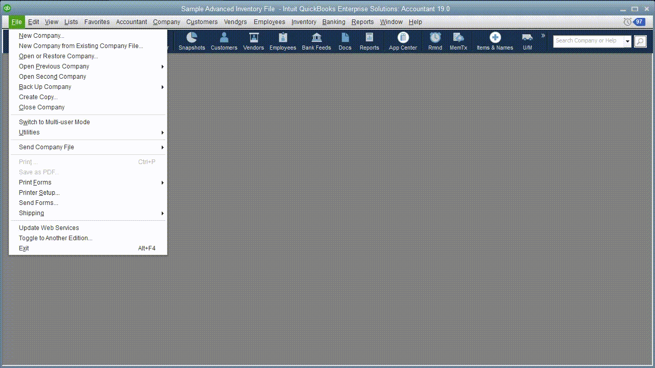Open the Snapshots toolbar icon

tap(191, 41)
